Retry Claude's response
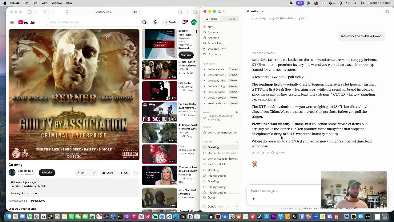394x222 pixels. coord(272,153)
